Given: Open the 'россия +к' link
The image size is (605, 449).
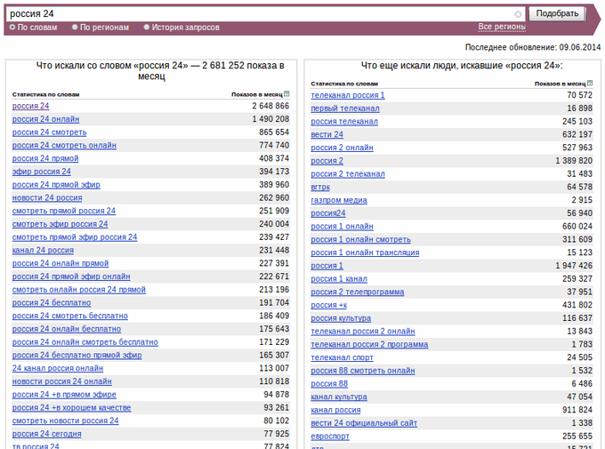Looking at the screenshot, I should (328, 305).
